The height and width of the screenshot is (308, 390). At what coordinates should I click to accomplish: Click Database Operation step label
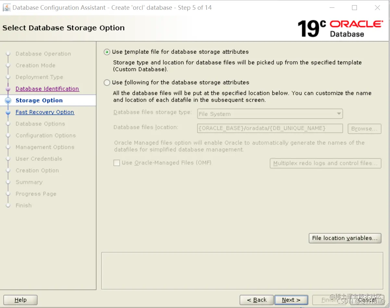[43, 53]
